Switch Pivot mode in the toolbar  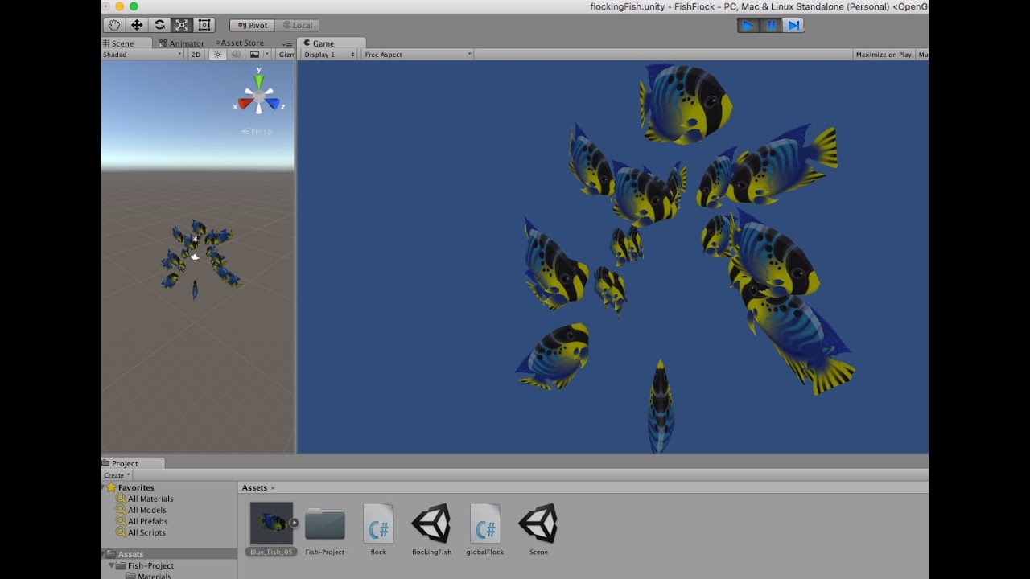(251, 25)
